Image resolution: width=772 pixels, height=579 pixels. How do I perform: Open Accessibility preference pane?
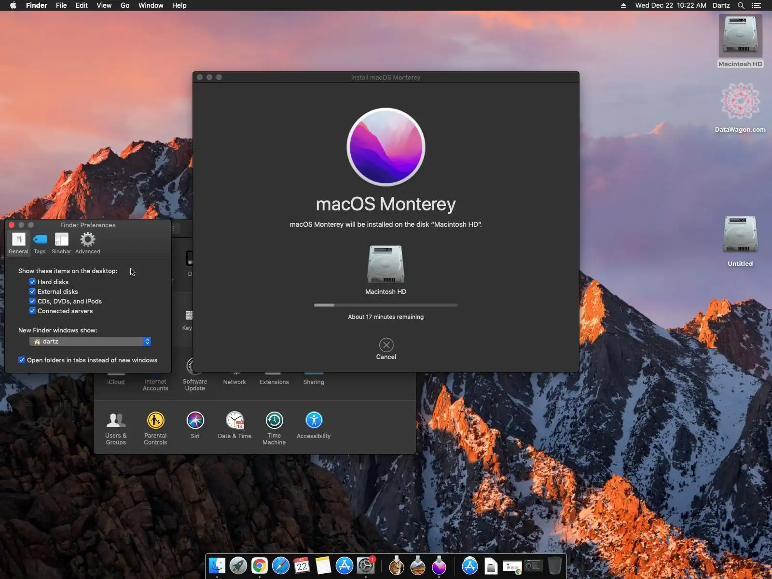(x=314, y=426)
